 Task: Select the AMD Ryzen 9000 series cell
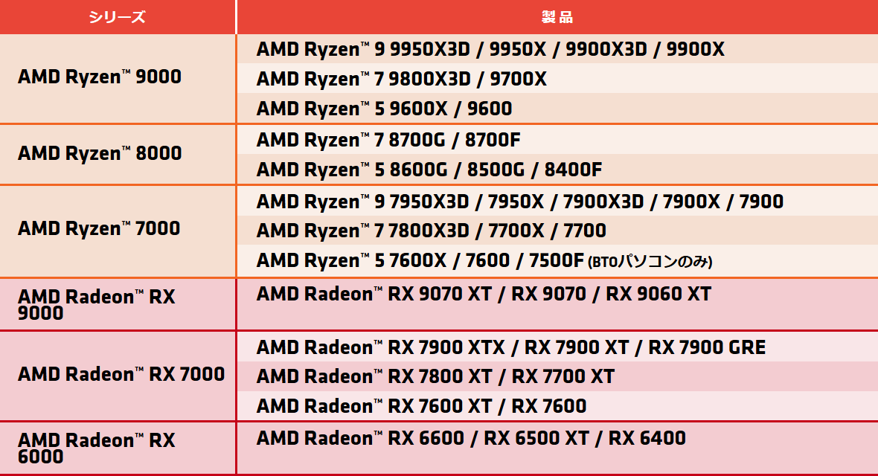tap(118, 78)
